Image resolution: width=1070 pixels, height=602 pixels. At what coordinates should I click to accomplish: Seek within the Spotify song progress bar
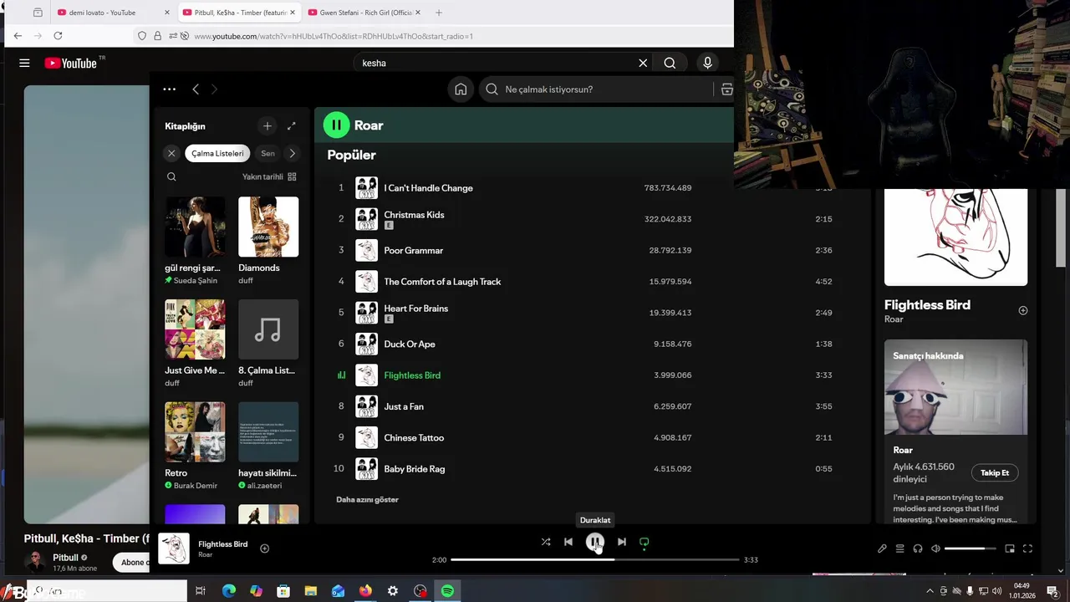[595, 559]
